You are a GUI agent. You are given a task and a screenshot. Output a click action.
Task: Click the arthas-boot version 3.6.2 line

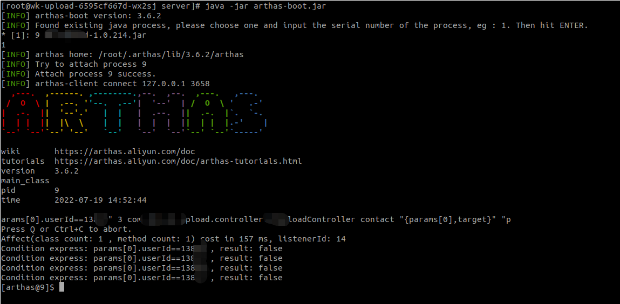tap(81, 16)
